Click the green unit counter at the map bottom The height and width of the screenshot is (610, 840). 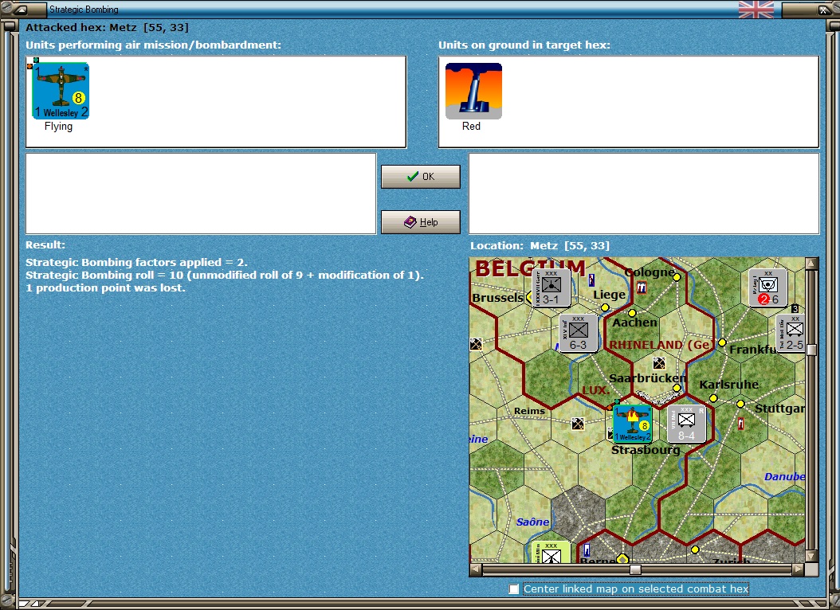[551, 552]
